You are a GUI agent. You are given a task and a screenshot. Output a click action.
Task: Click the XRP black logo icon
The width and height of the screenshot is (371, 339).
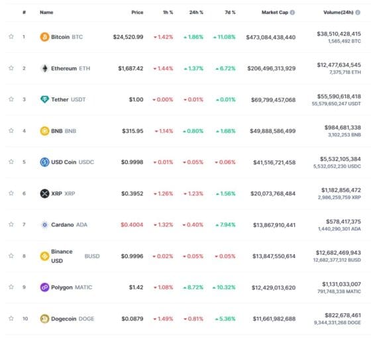[x=44, y=193]
